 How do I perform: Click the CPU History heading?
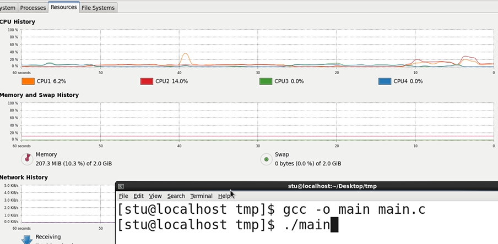point(18,22)
